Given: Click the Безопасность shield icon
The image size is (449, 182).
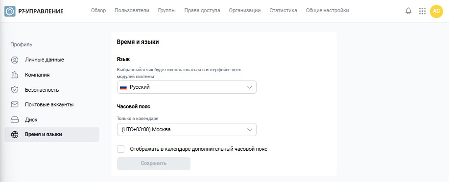Looking at the screenshot, I should tap(15, 90).
